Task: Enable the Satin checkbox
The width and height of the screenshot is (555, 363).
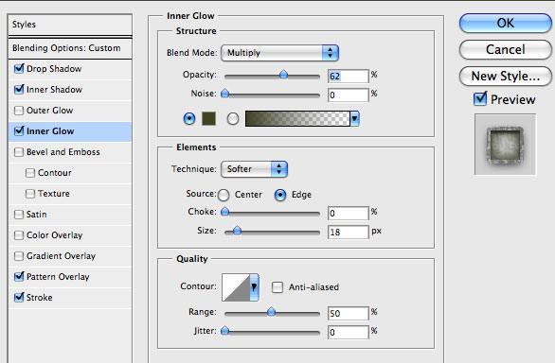Action: click(19, 215)
